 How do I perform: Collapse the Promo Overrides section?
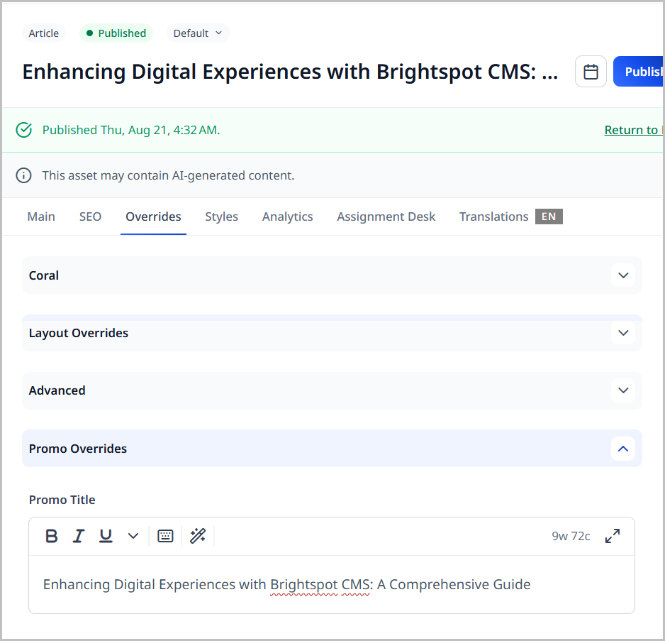[623, 449]
